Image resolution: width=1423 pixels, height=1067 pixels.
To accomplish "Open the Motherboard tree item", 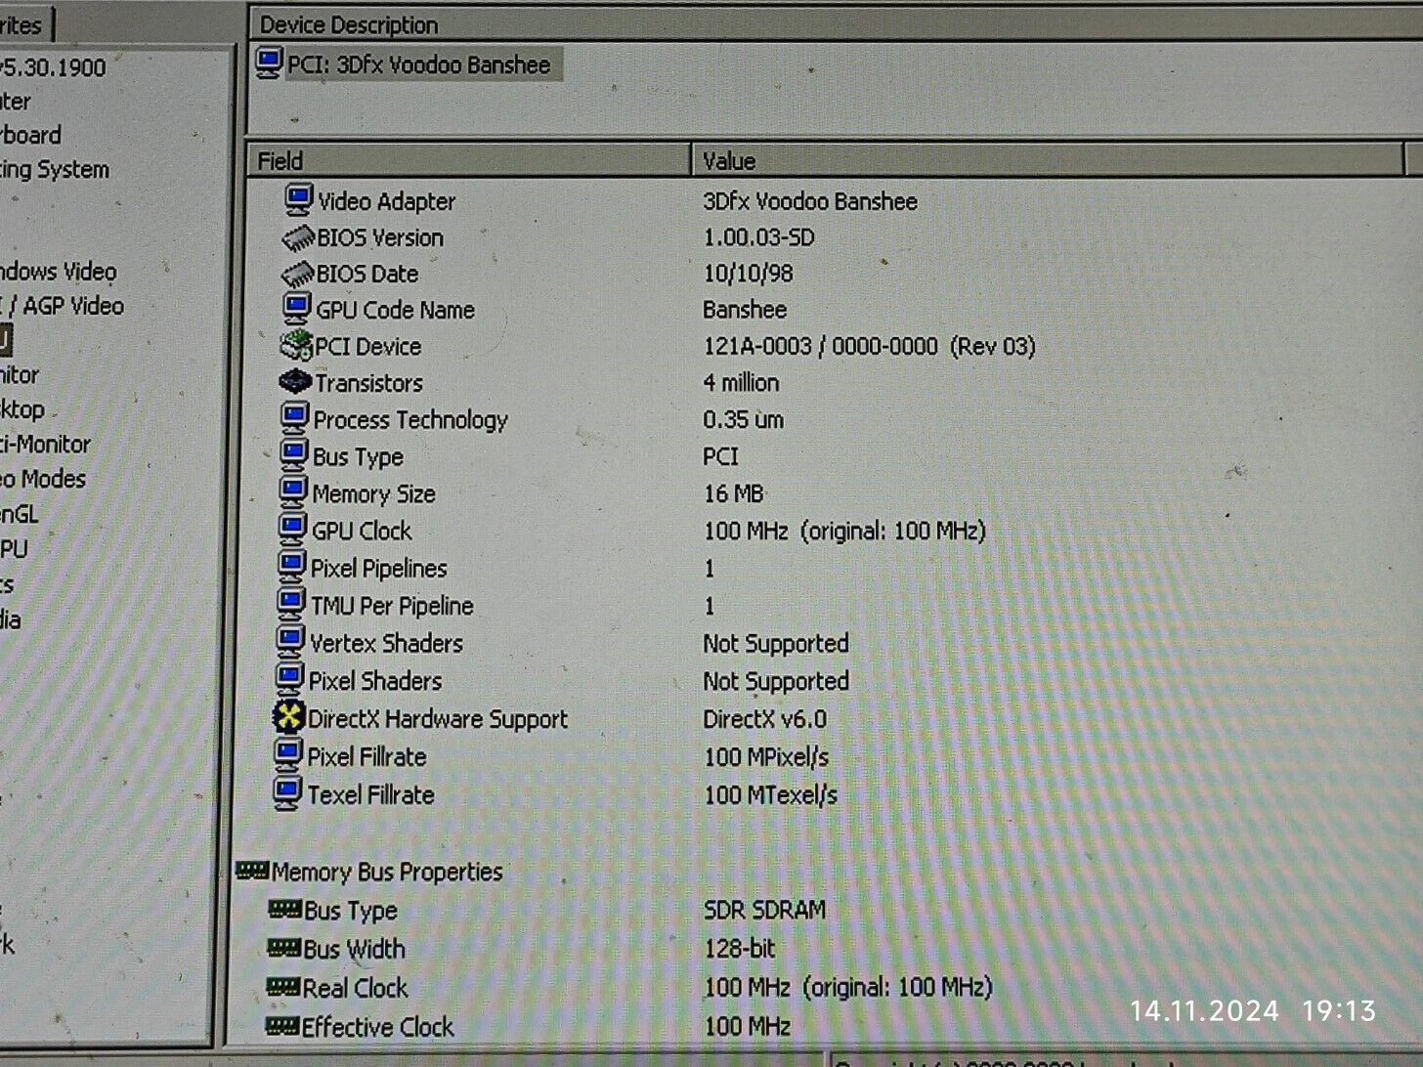I will point(30,135).
